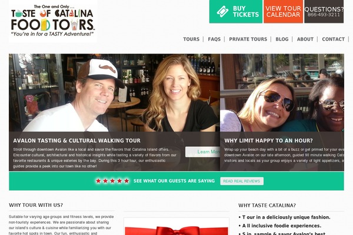
Task: Click the Read Real Reviews button
Action: coord(242,181)
